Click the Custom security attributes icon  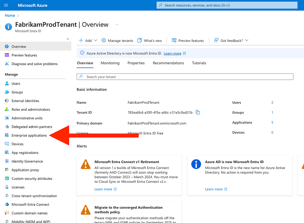tap(7, 178)
